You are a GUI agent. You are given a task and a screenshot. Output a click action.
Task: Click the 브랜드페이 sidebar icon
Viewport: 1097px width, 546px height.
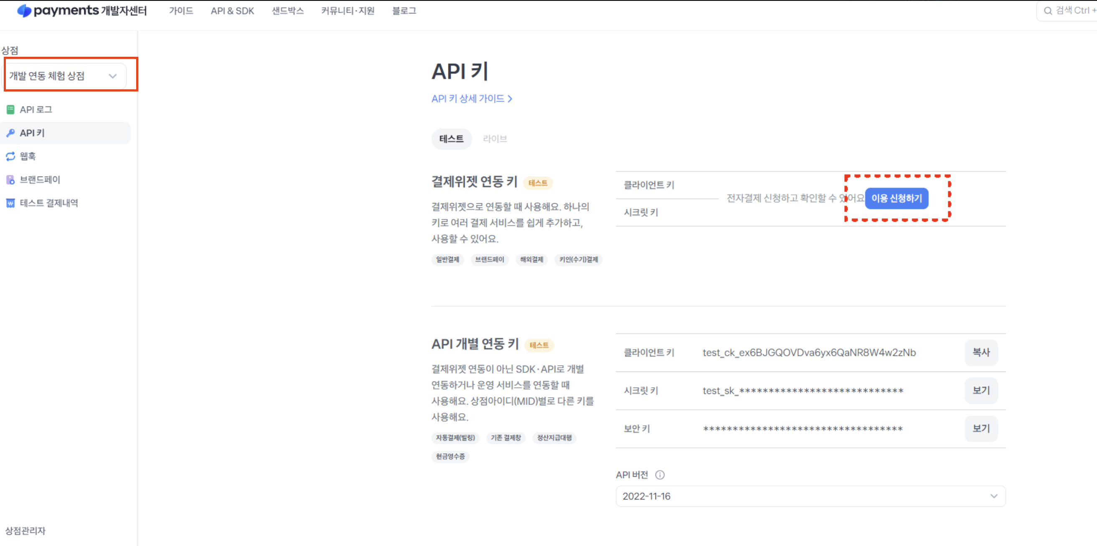[10, 180]
